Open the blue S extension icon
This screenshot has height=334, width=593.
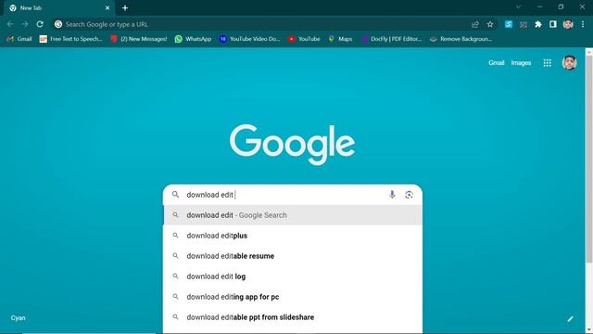(509, 24)
